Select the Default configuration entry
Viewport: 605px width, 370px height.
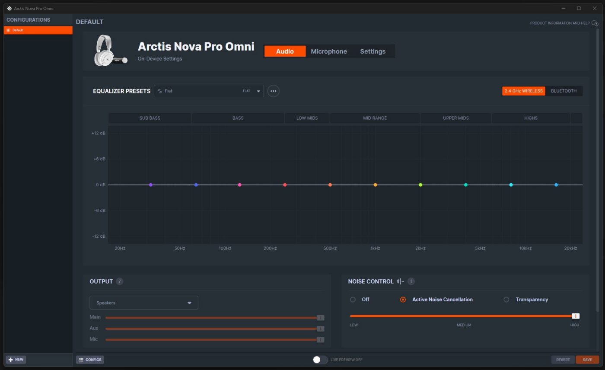coord(38,30)
